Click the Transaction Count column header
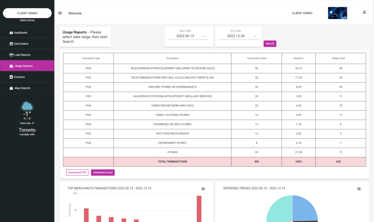Screen dimensions: 374x222 tap(256, 58)
